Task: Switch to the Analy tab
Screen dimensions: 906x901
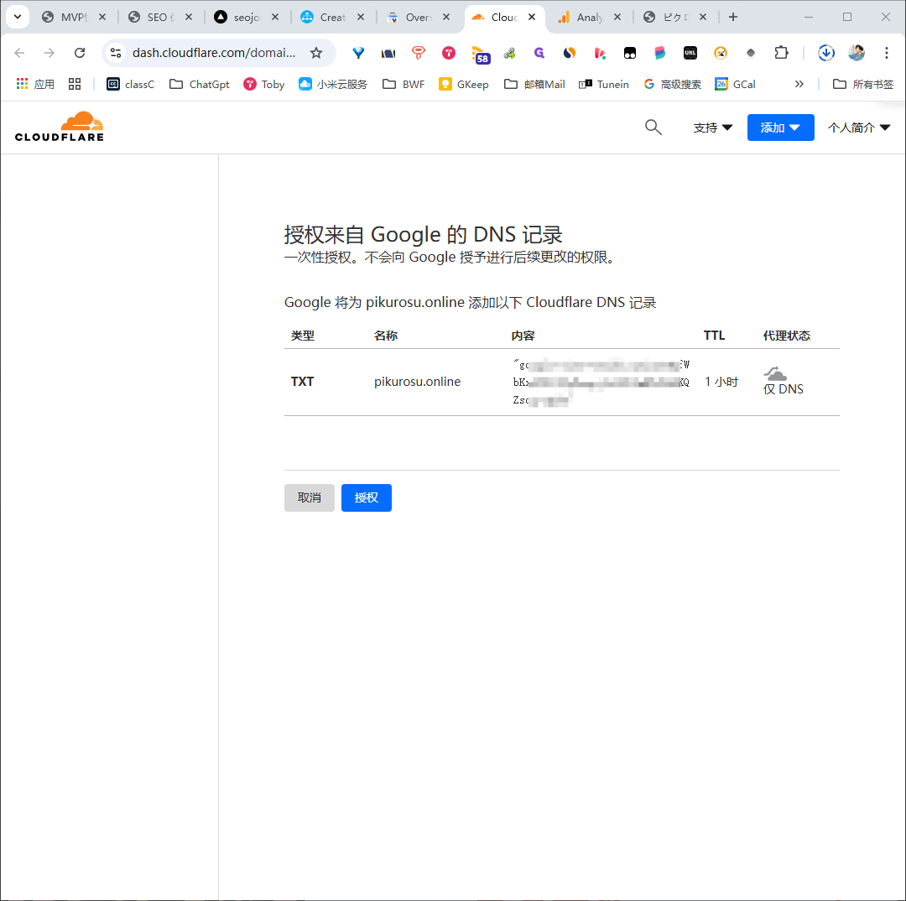Action: tap(589, 18)
